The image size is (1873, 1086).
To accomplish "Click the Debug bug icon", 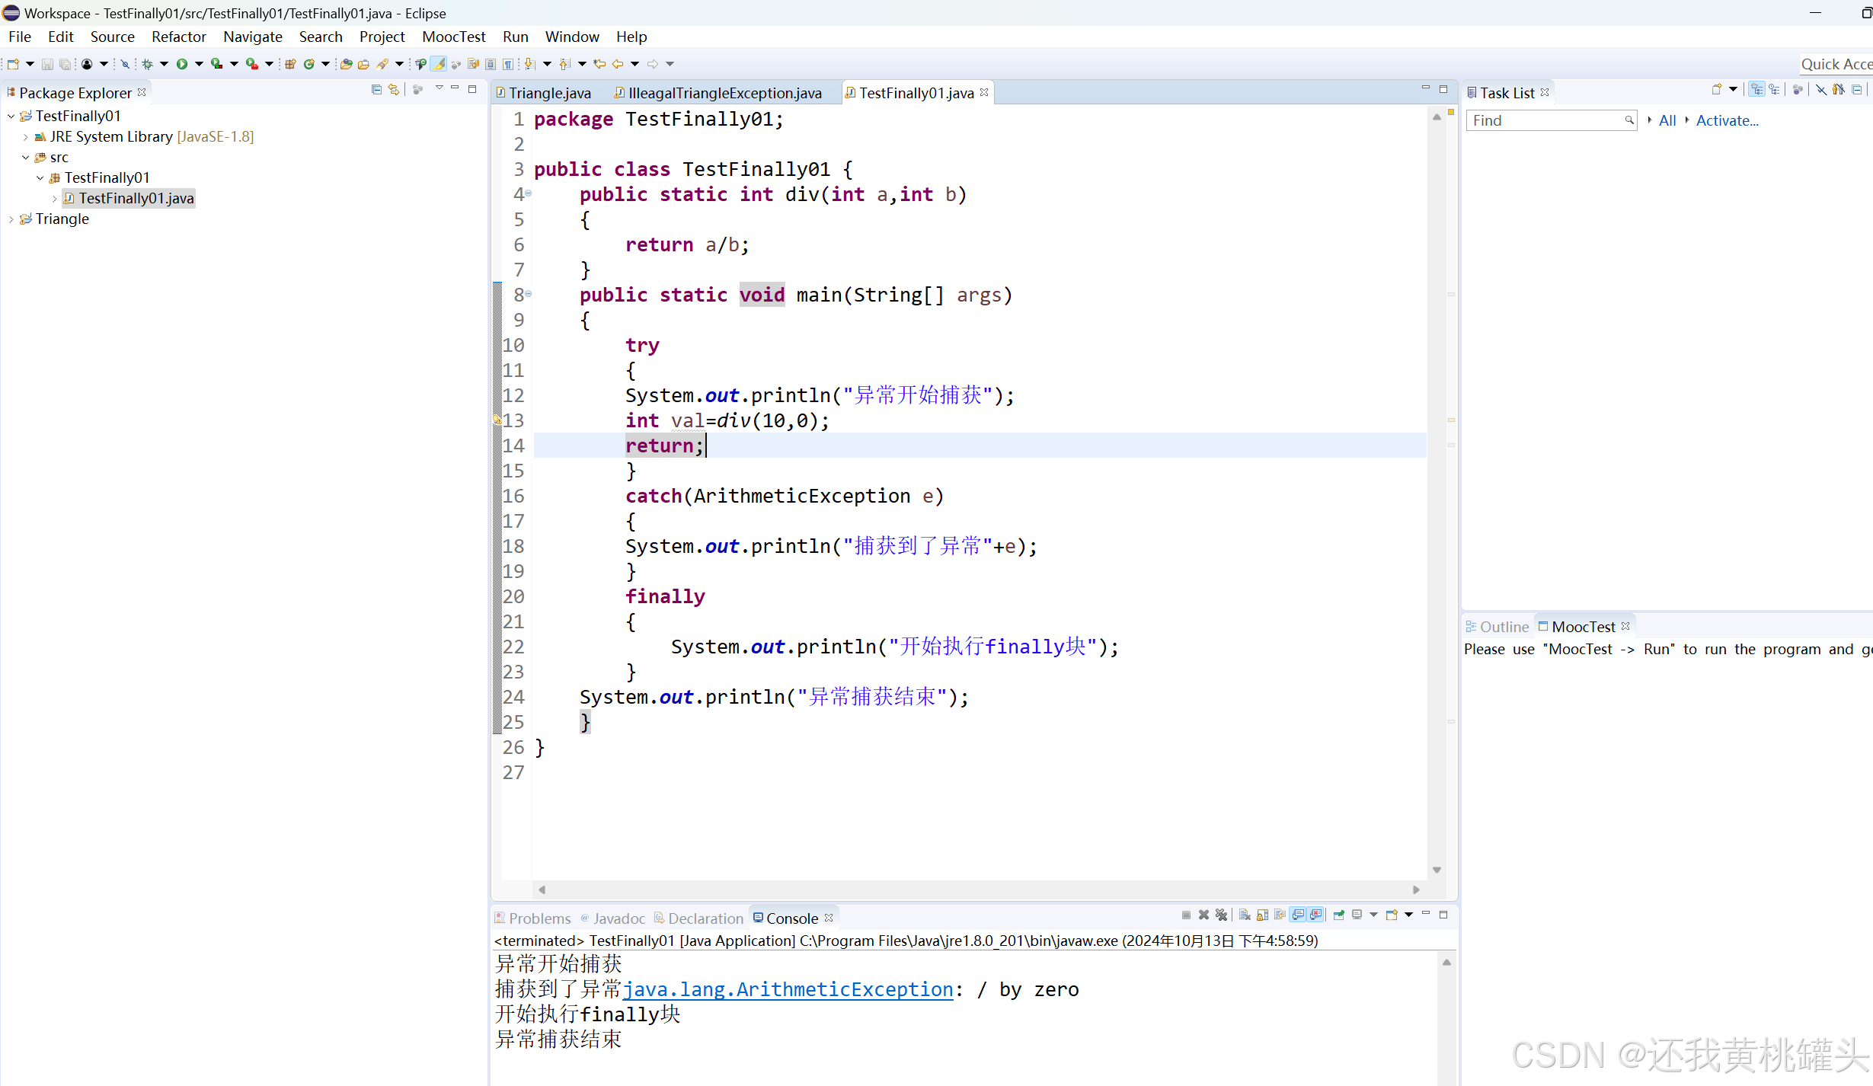I will pos(147,64).
